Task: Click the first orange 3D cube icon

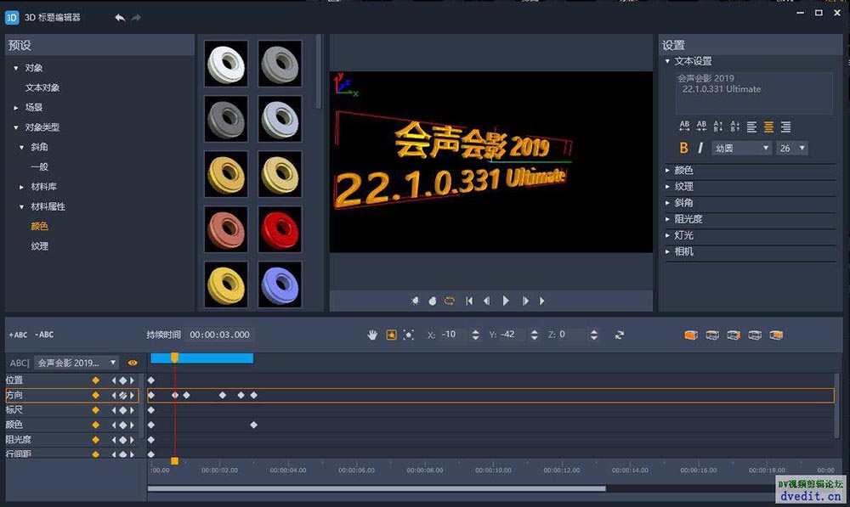Action: pos(690,335)
